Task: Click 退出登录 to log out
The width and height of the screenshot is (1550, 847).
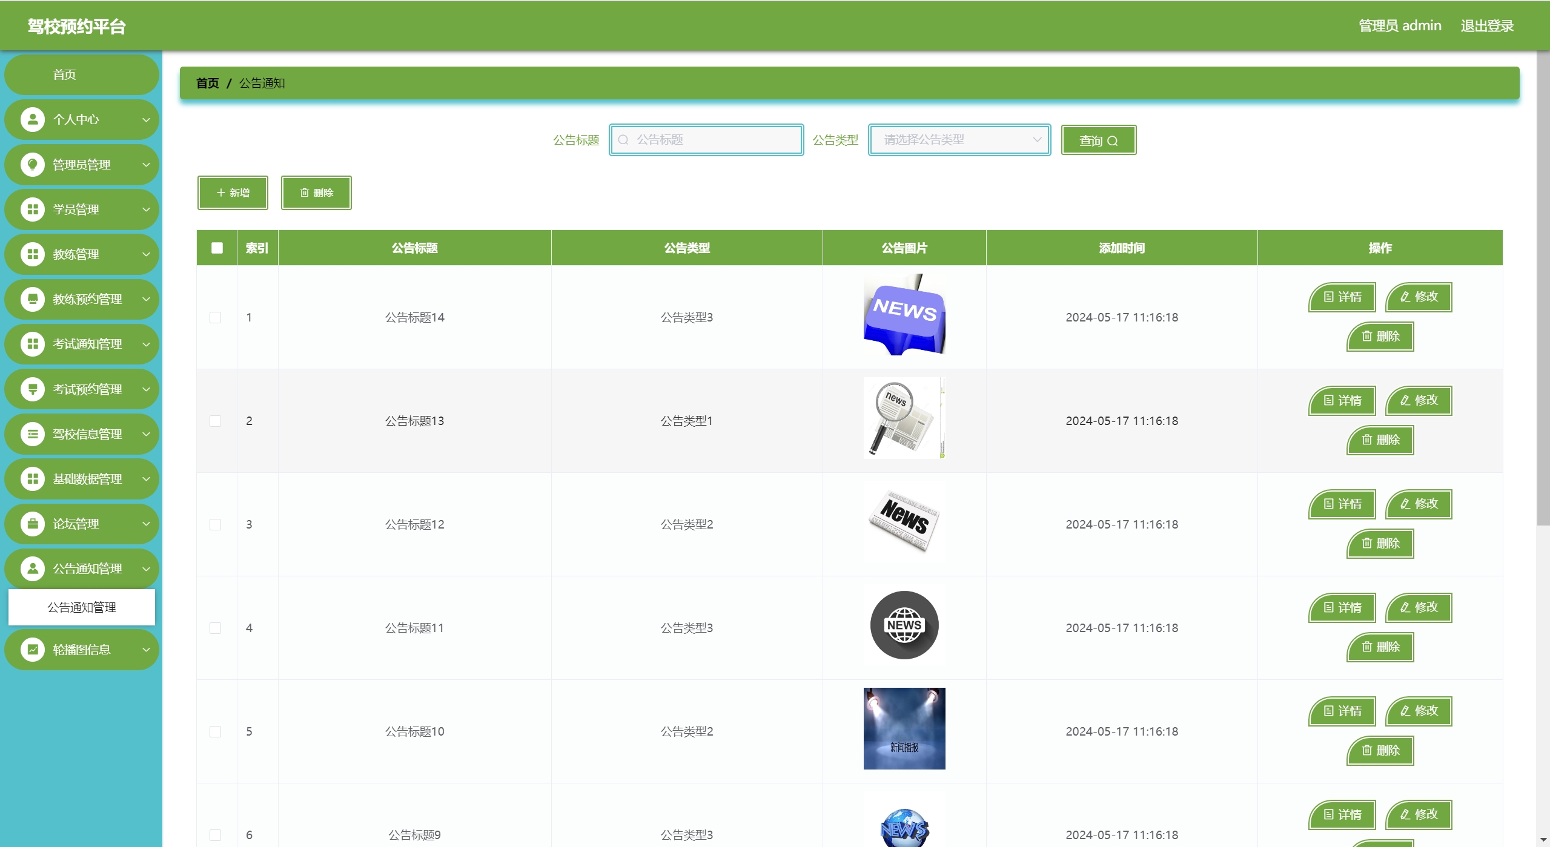Action: (1487, 26)
